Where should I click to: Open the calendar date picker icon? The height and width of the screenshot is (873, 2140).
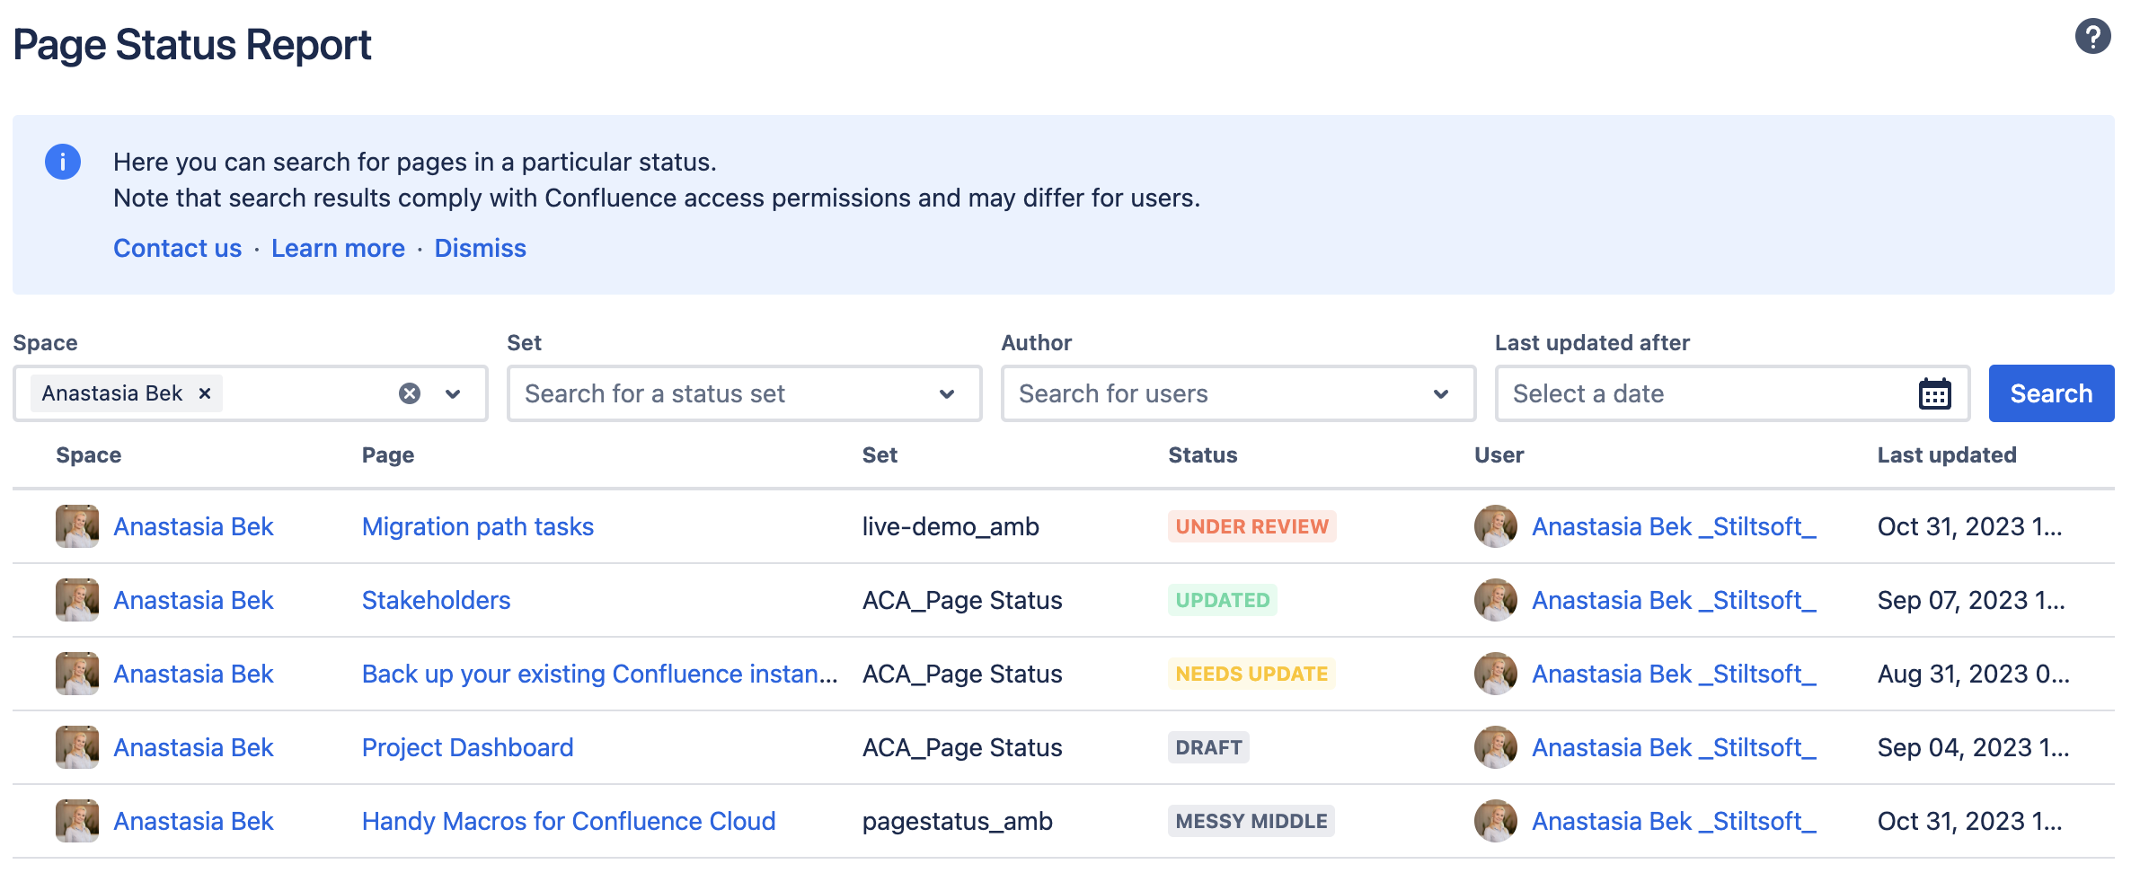tap(1933, 393)
